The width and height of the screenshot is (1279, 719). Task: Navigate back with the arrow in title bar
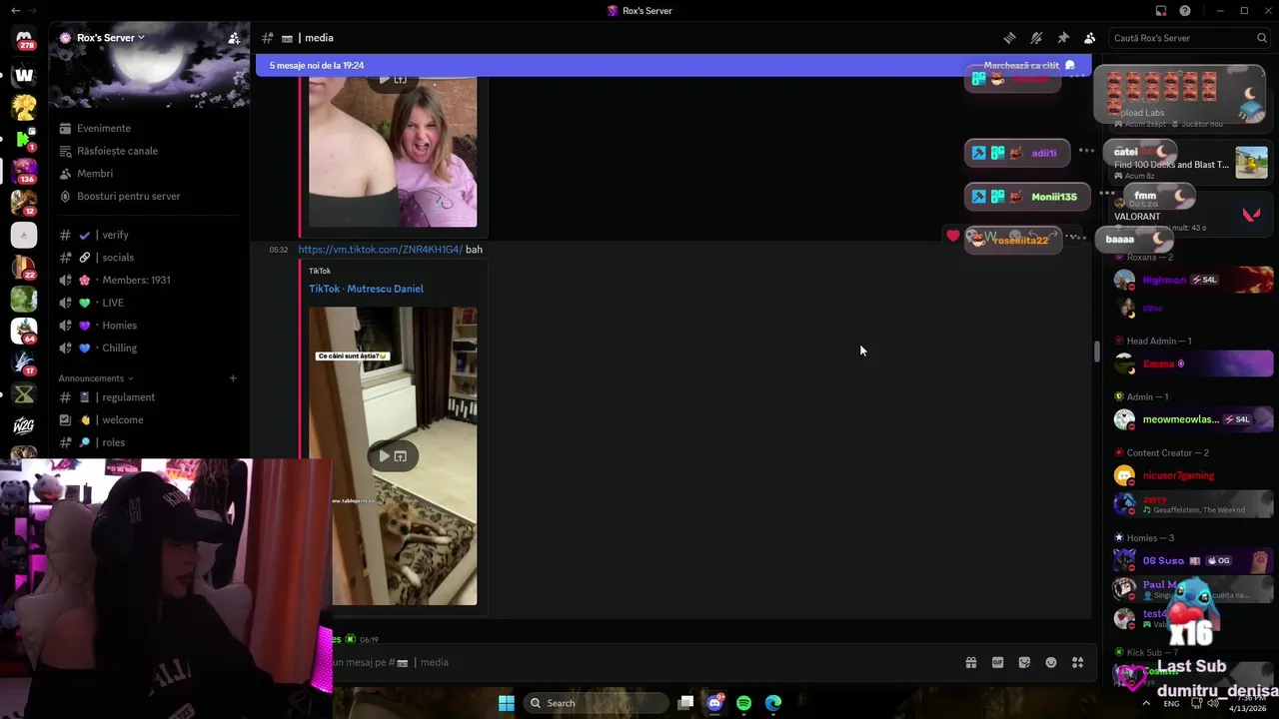(x=14, y=11)
